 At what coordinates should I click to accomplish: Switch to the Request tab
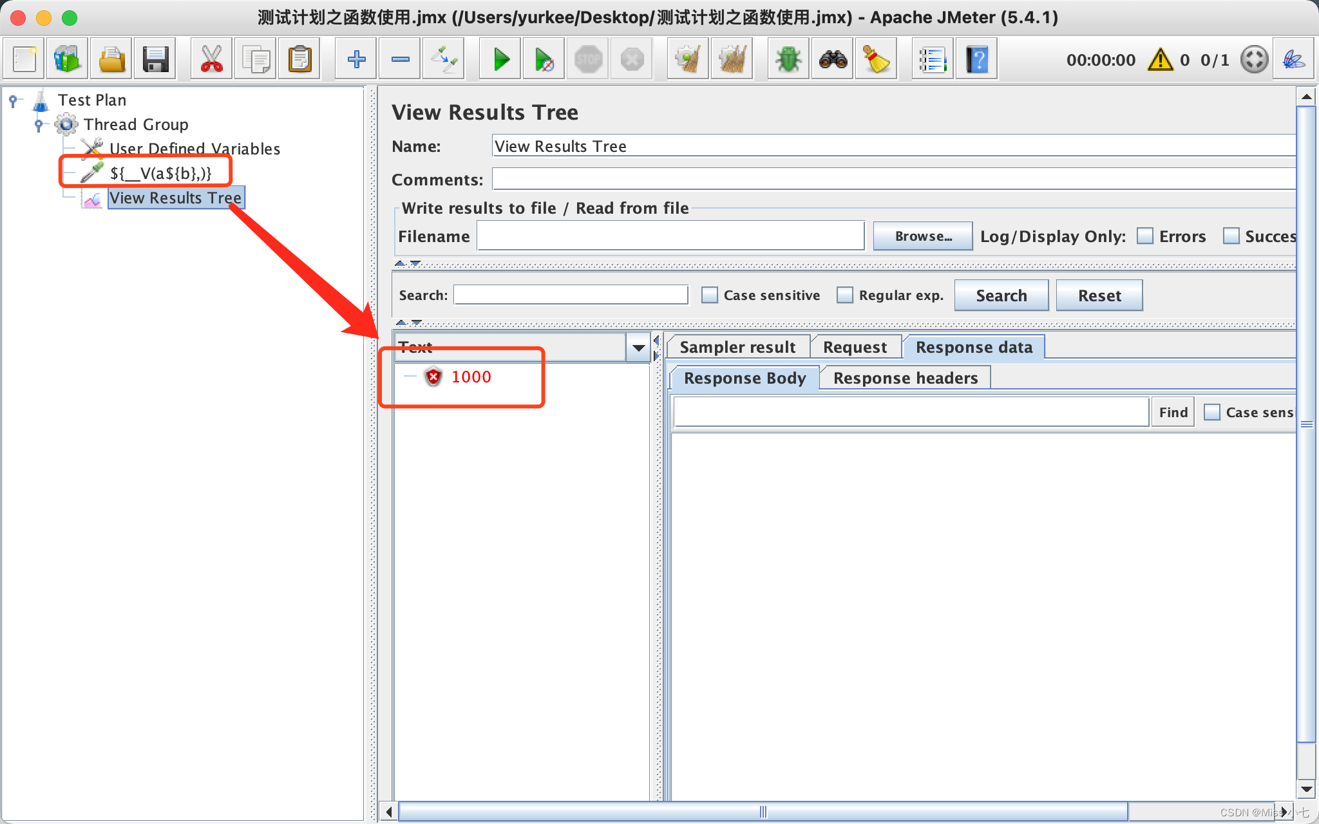pyautogui.click(x=855, y=347)
